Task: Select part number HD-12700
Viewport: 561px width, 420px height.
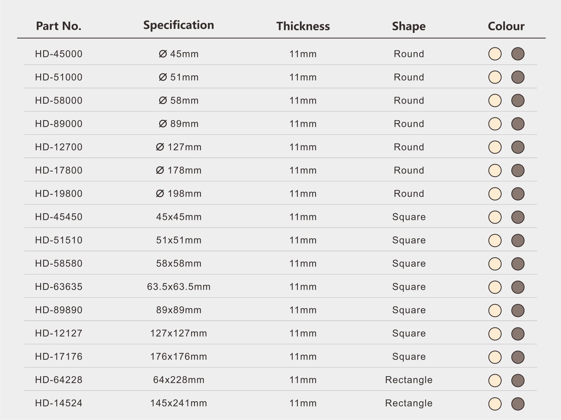Action: [x=59, y=147]
